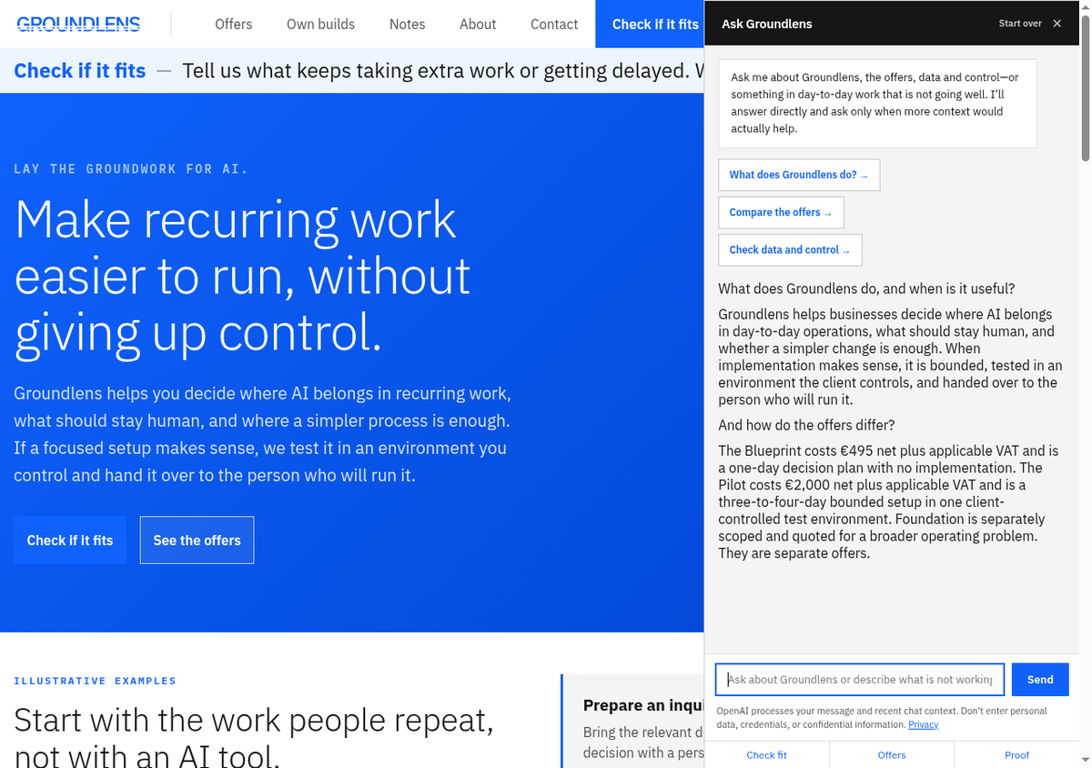Click the 'Make recurring work easier' headline
Screen dimensions: 1092x768
click(x=243, y=277)
